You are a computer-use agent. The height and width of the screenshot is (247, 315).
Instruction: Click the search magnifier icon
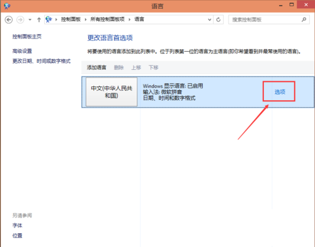coord(304,20)
